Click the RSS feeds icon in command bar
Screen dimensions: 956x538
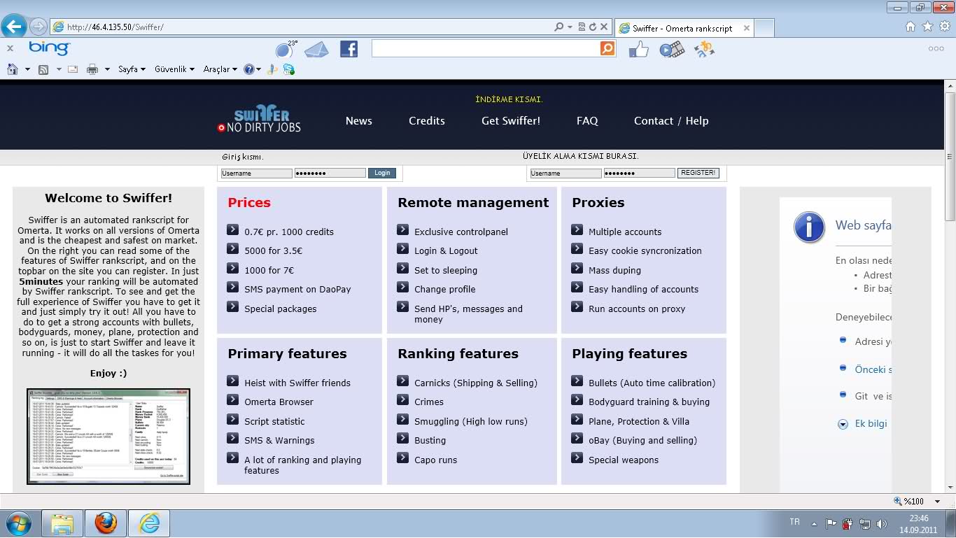click(43, 69)
